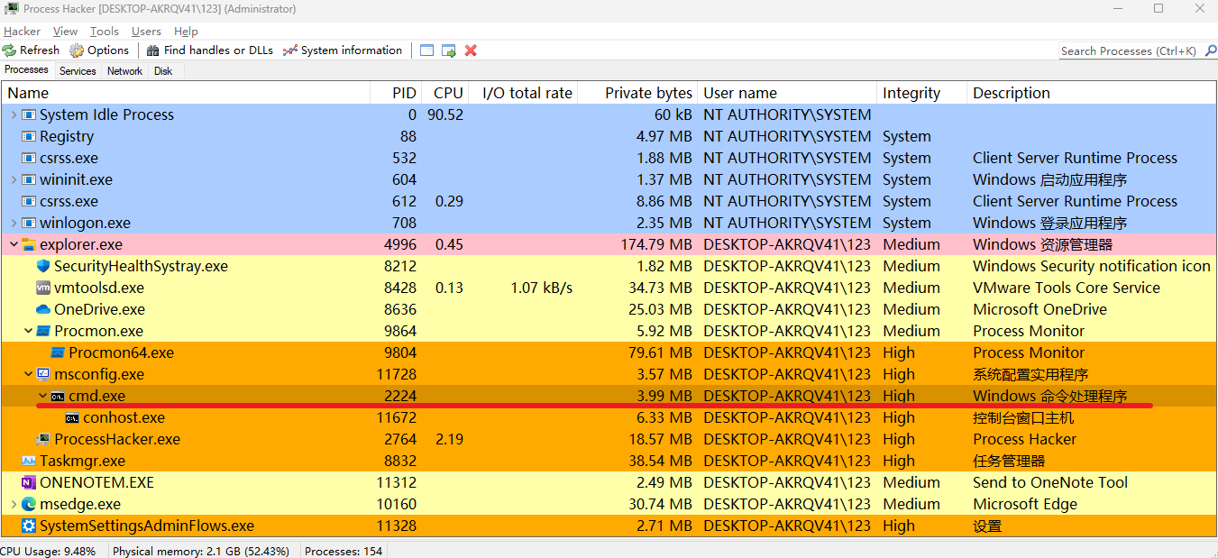
Task: Expand the wininit.exe tree node
Action: (14, 179)
